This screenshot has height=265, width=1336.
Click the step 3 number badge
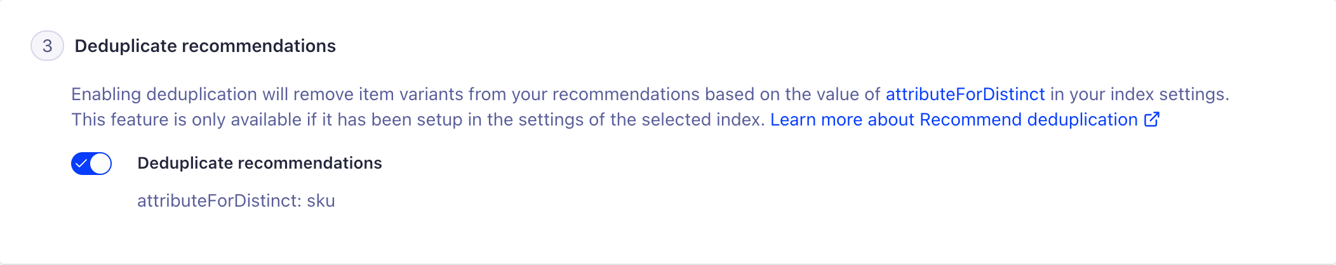(x=47, y=46)
